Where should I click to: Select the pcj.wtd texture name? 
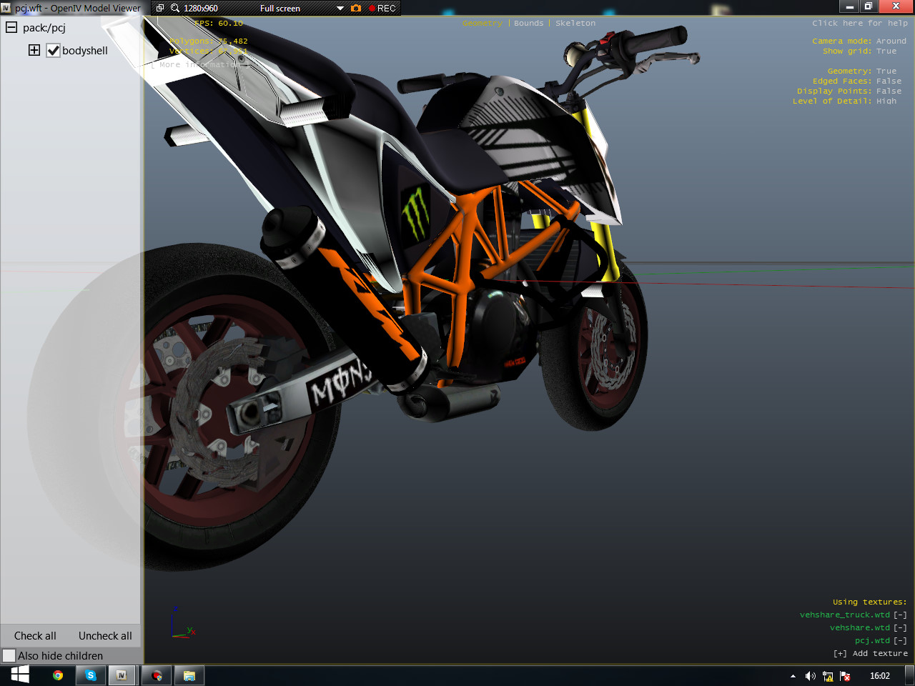872,640
